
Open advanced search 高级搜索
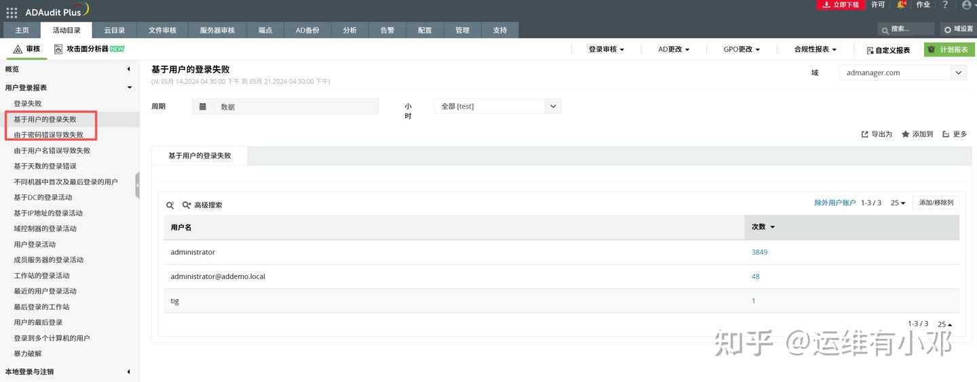(202, 205)
